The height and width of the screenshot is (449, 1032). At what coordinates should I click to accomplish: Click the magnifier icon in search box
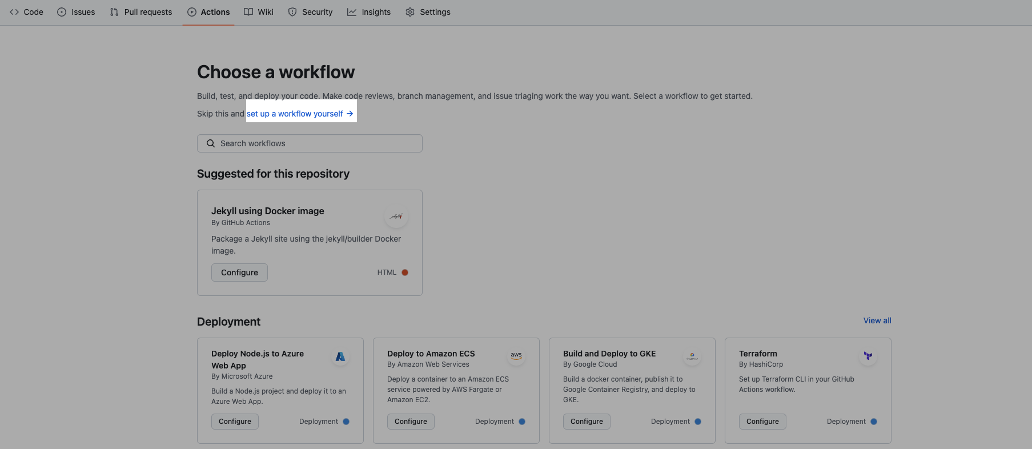(x=211, y=143)
